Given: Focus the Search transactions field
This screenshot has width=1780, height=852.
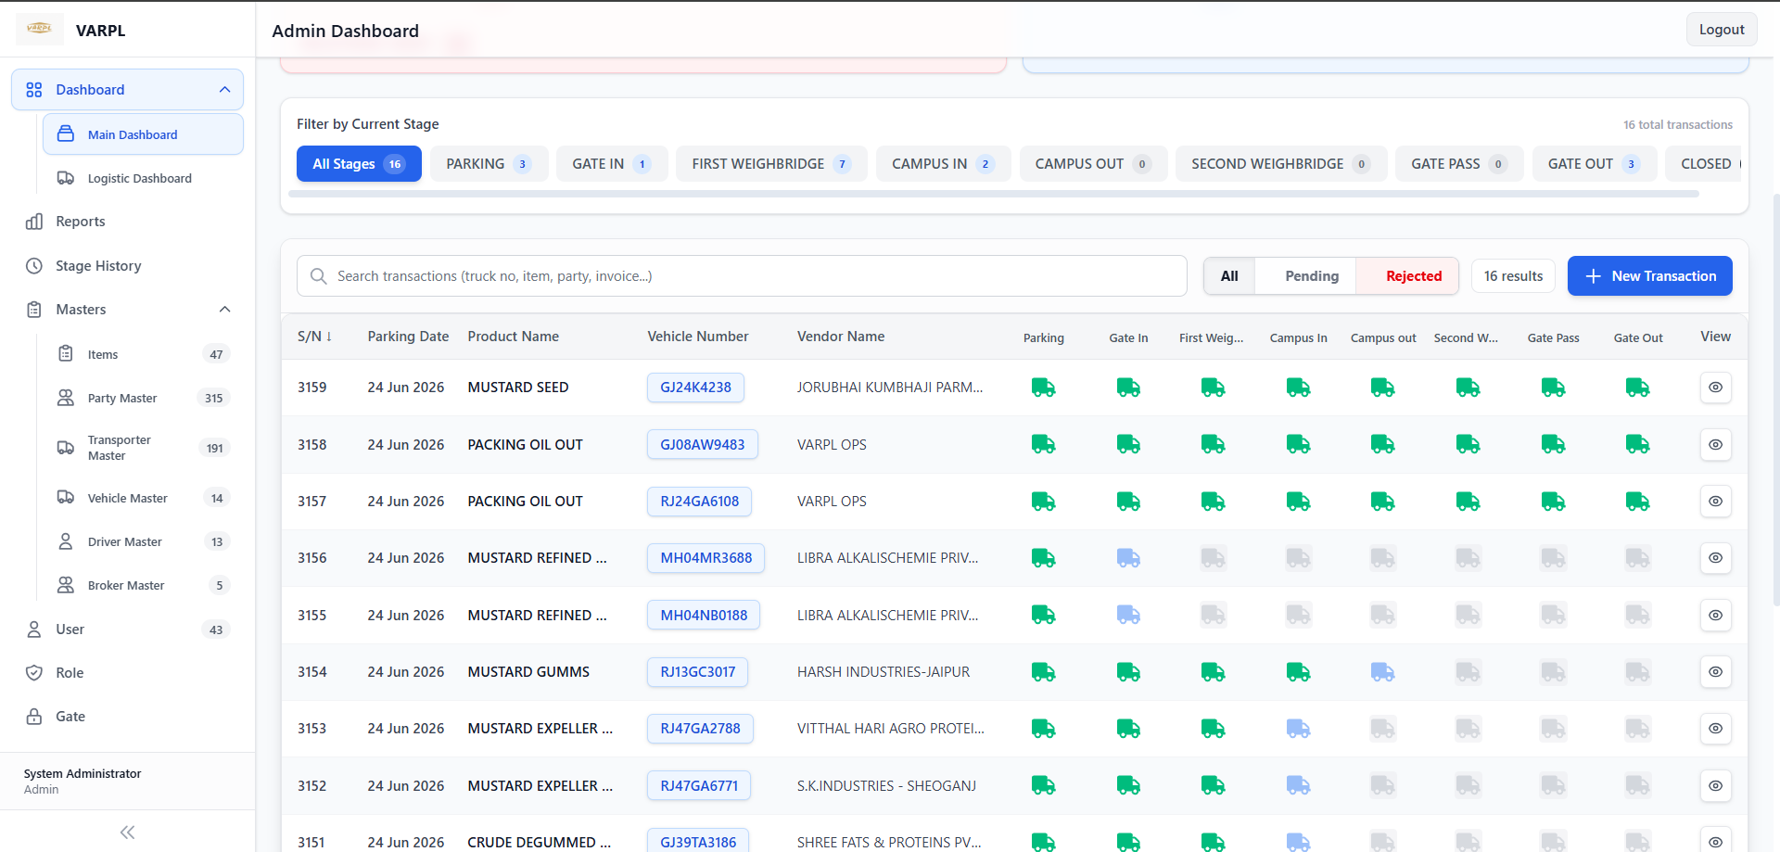Looking at the screenshot, I should (x=742, y=276).
